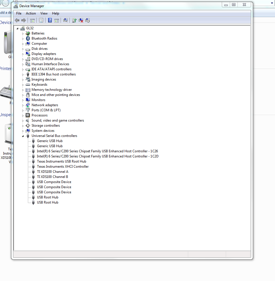Click the Monitors category icon
Viewport: 275px width, 281px height.
28,100
